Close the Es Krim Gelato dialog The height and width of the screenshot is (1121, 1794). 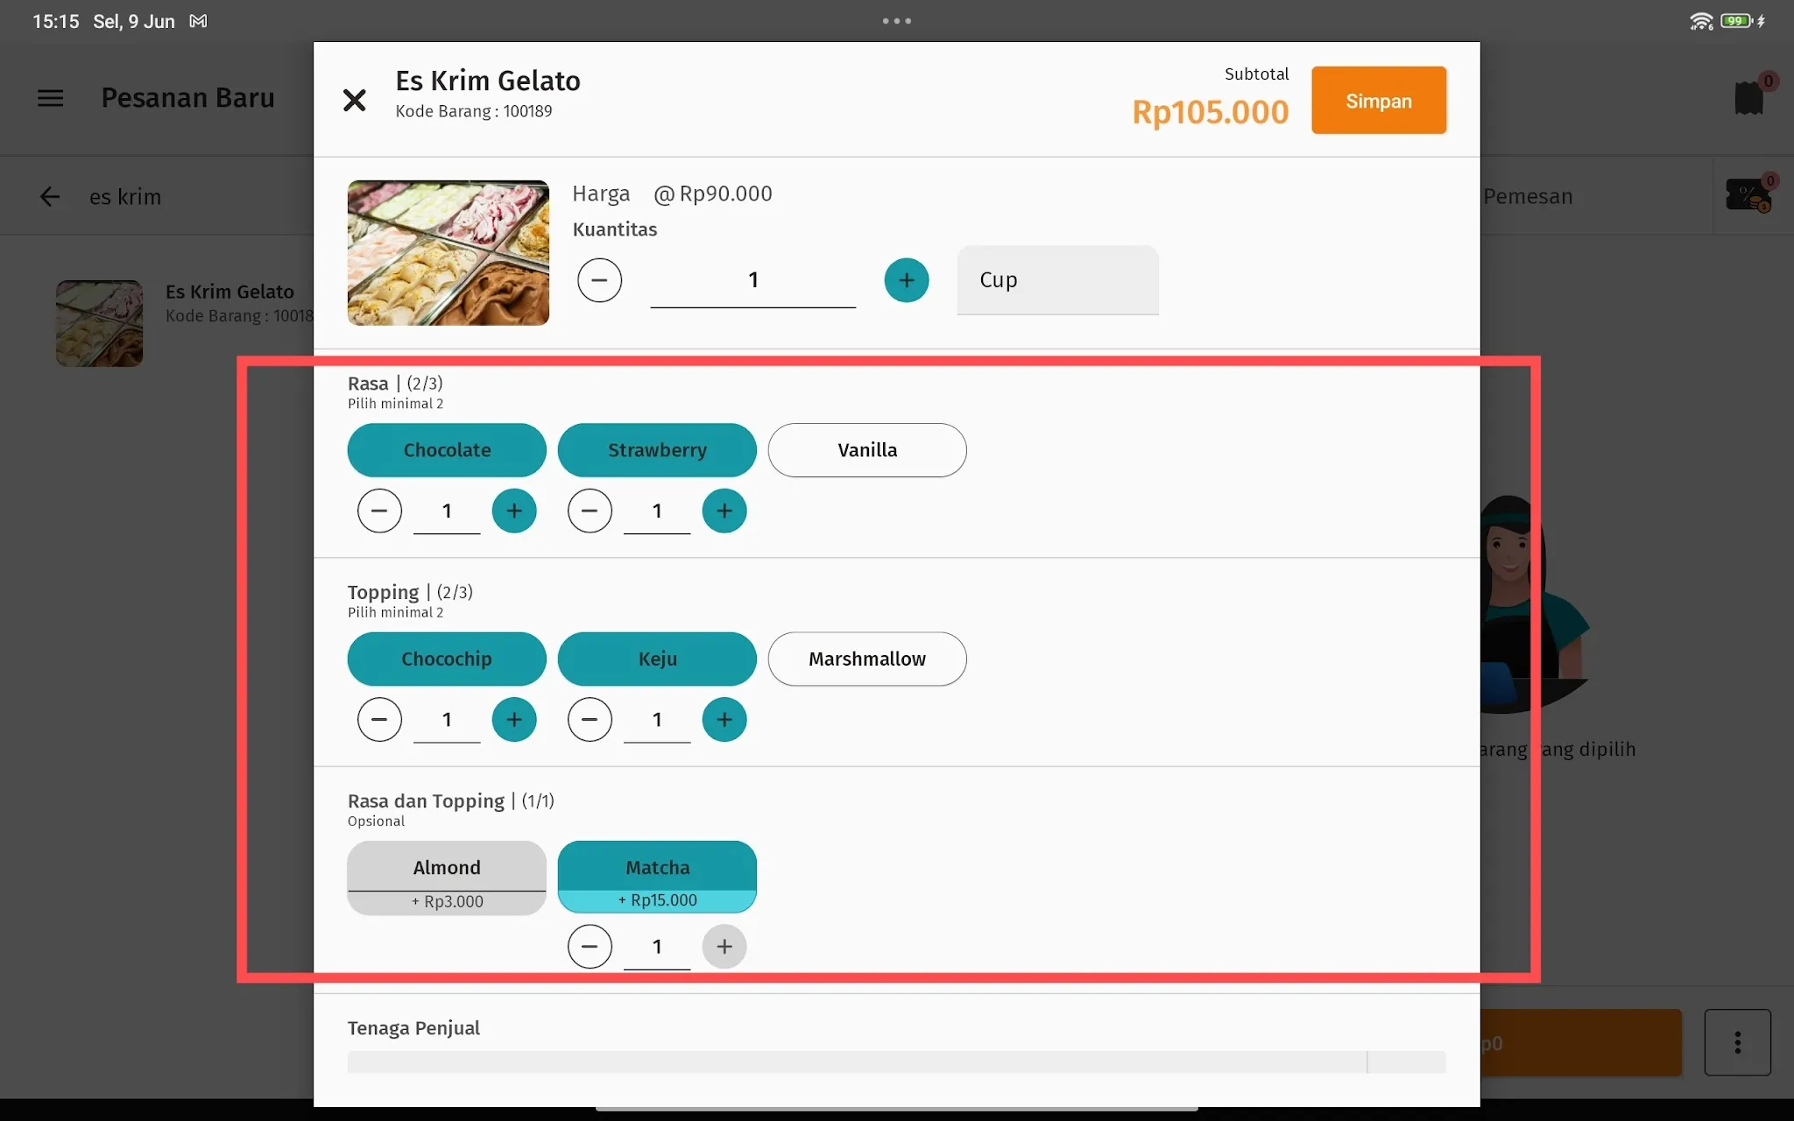(x=354, y=100)
